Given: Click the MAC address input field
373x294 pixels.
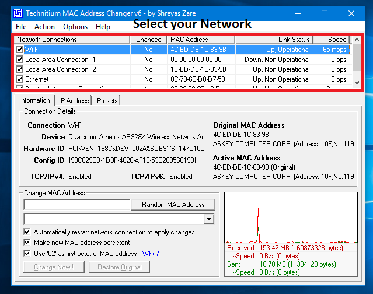Looking at the screenshot, I should point(77,205).
